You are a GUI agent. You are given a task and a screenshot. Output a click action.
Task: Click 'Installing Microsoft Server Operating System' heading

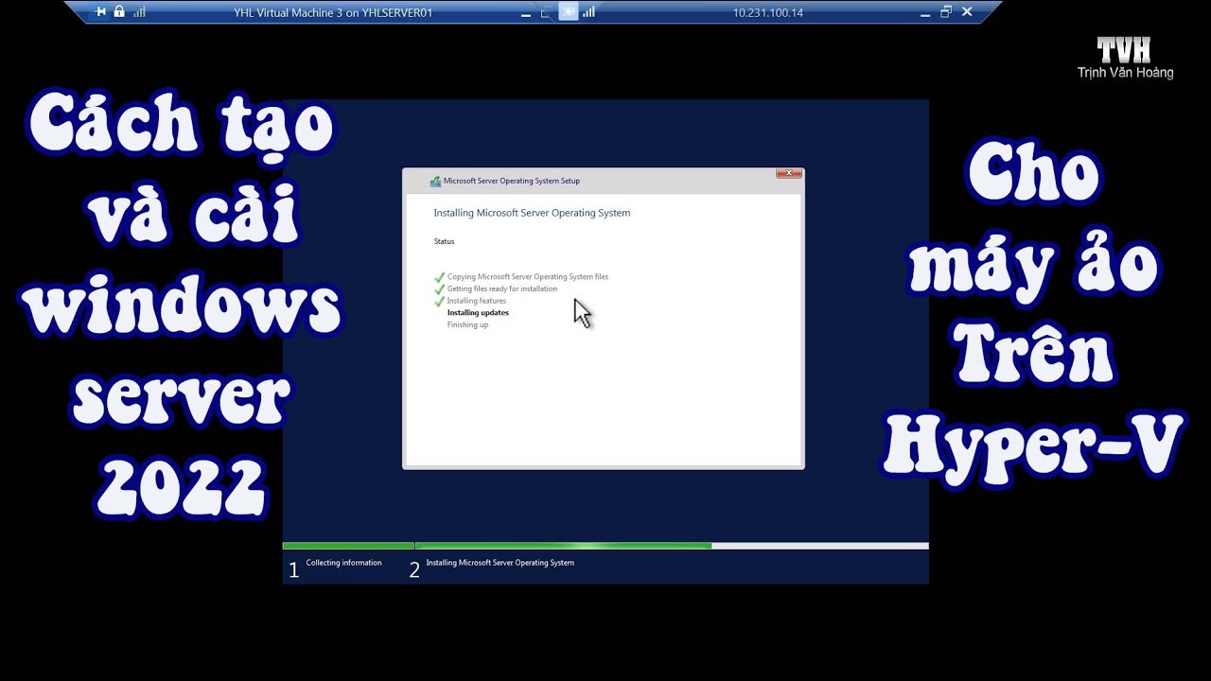point(532,213)
